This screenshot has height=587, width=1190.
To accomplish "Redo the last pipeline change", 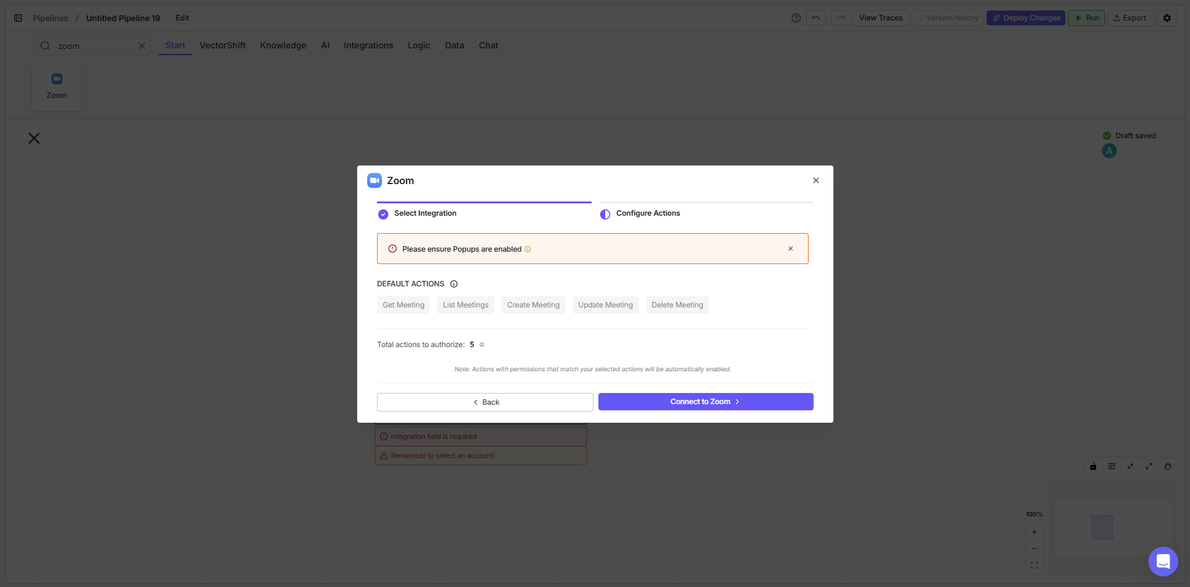I will pos(841,18).
